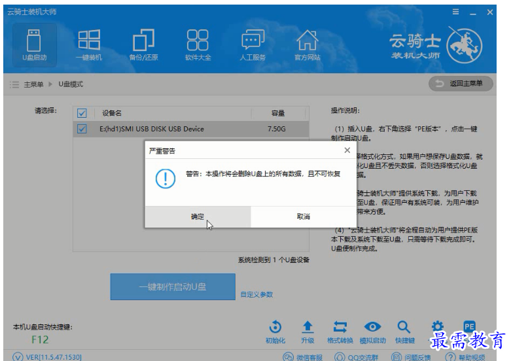Click the gear settings icon
The height and width of the screenshot is (361, 511).
[x=437, y=326]
